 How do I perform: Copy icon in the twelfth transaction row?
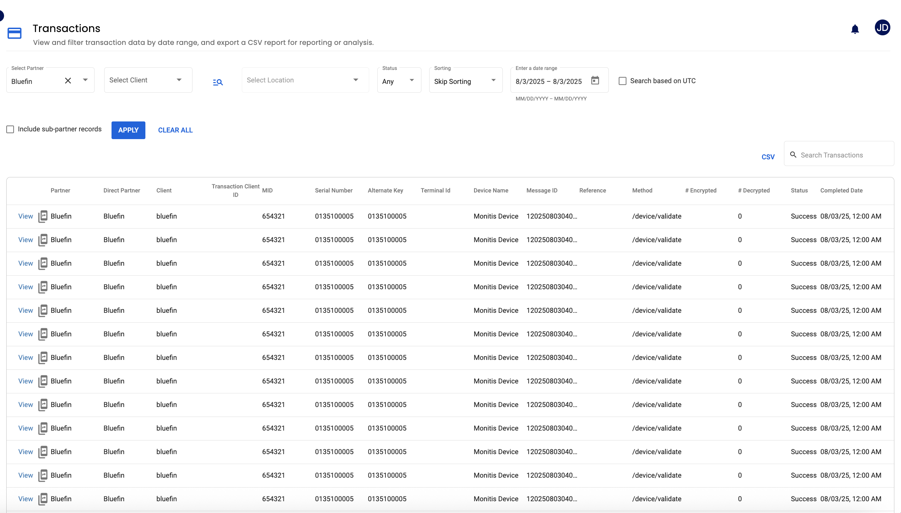point(43,475)
